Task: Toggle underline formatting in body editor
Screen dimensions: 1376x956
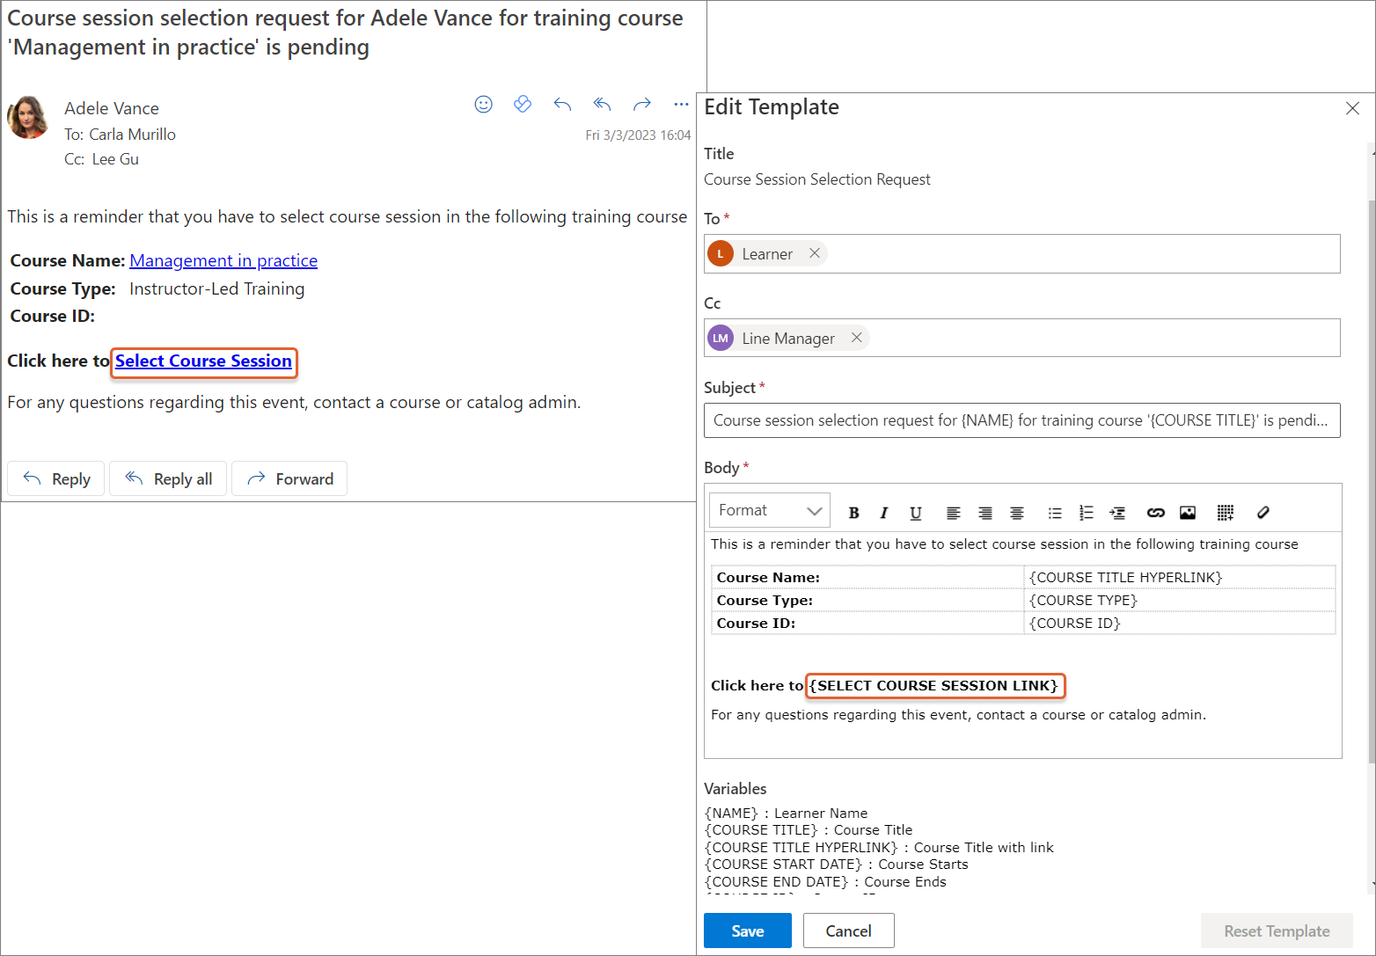Action: [915, 513]
